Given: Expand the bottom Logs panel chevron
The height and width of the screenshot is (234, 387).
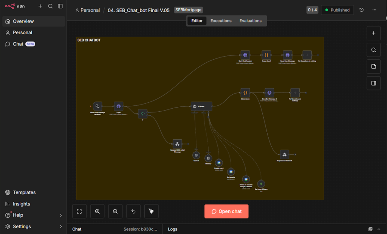Looking at the screenshot, I should (x=379, y=229).
